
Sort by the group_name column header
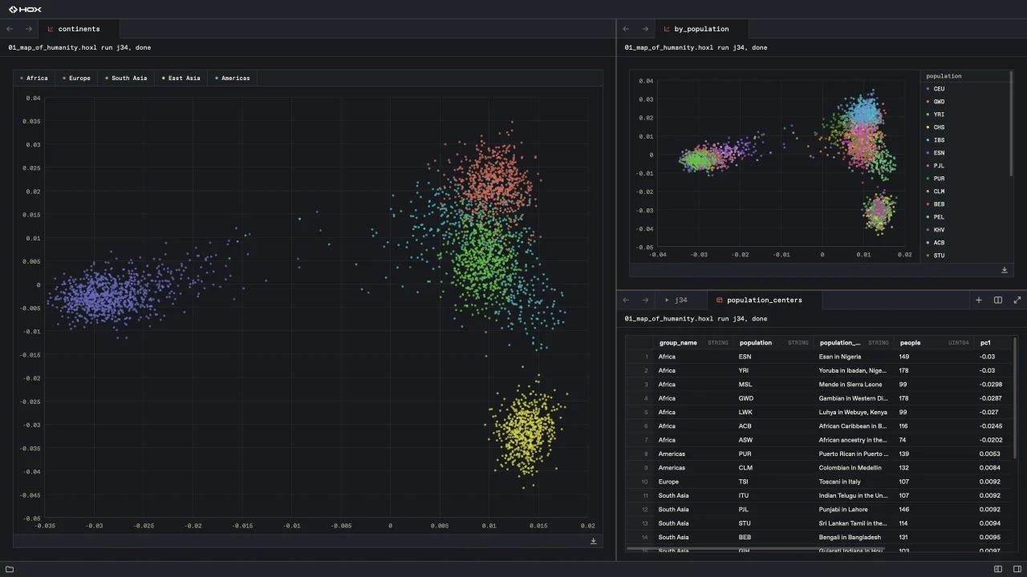pyautogui.click(x=693, y=343)
